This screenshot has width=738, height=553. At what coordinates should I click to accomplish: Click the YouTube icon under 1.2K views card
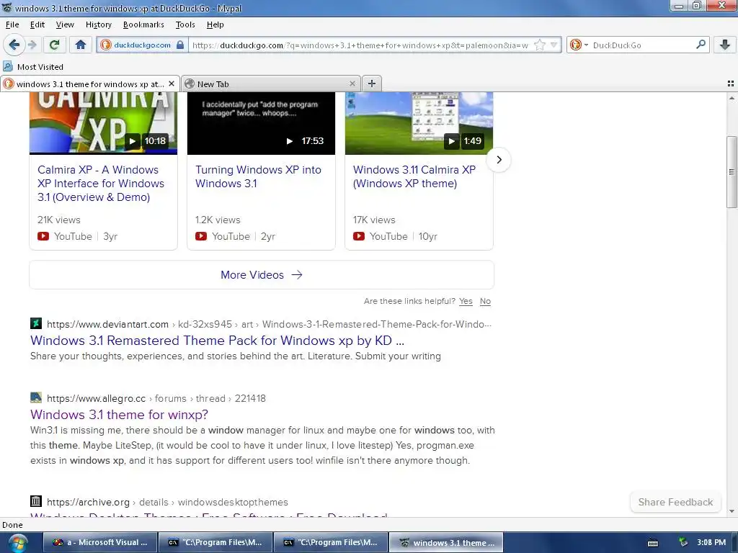coord(201,236)
